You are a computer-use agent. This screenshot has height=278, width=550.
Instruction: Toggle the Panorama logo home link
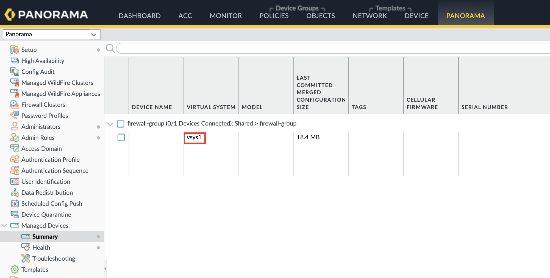[47, 14]
